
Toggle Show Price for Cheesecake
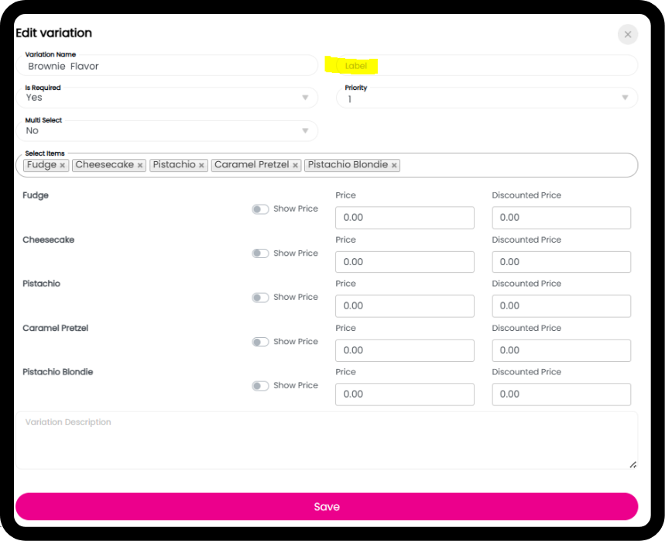coord(260,253)
